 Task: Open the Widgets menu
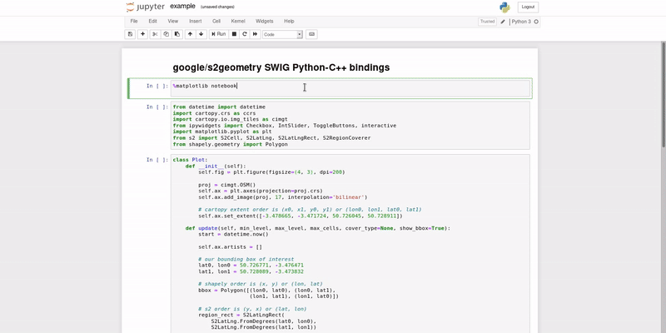pos(264,22)
